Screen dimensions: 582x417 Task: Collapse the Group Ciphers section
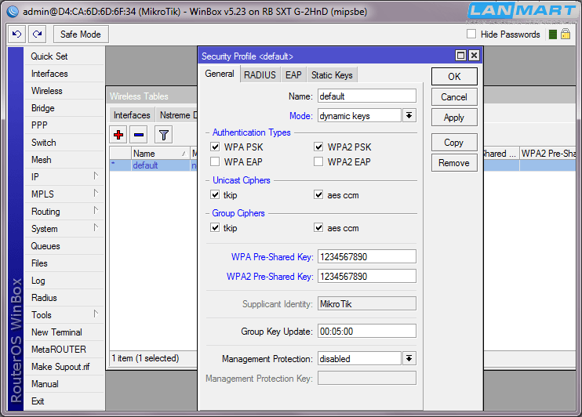pos(208,214)
